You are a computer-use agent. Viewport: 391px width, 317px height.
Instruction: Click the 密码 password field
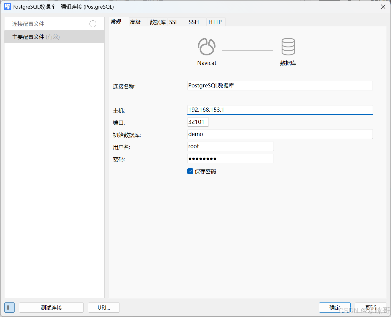point(231,158)
